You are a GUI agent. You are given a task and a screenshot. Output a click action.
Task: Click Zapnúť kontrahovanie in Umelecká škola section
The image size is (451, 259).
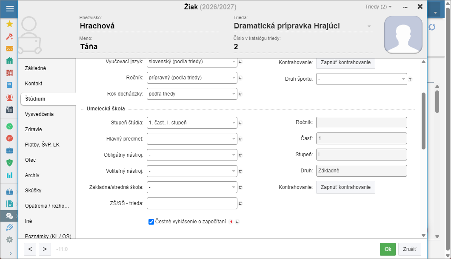(345, 187)
